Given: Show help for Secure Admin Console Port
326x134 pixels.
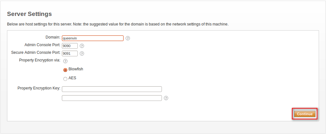Looking at the screenshot, I should (x=82, y=53).
